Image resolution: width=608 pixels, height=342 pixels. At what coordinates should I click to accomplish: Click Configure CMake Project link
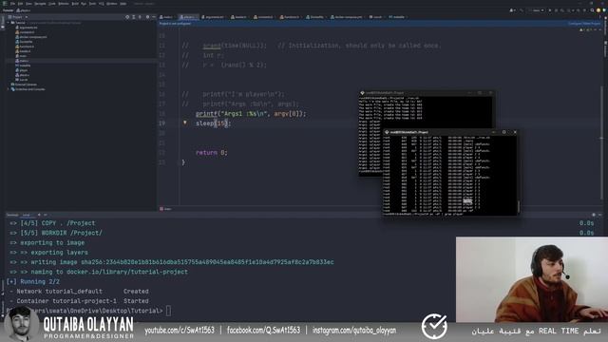tap(584, 24)
